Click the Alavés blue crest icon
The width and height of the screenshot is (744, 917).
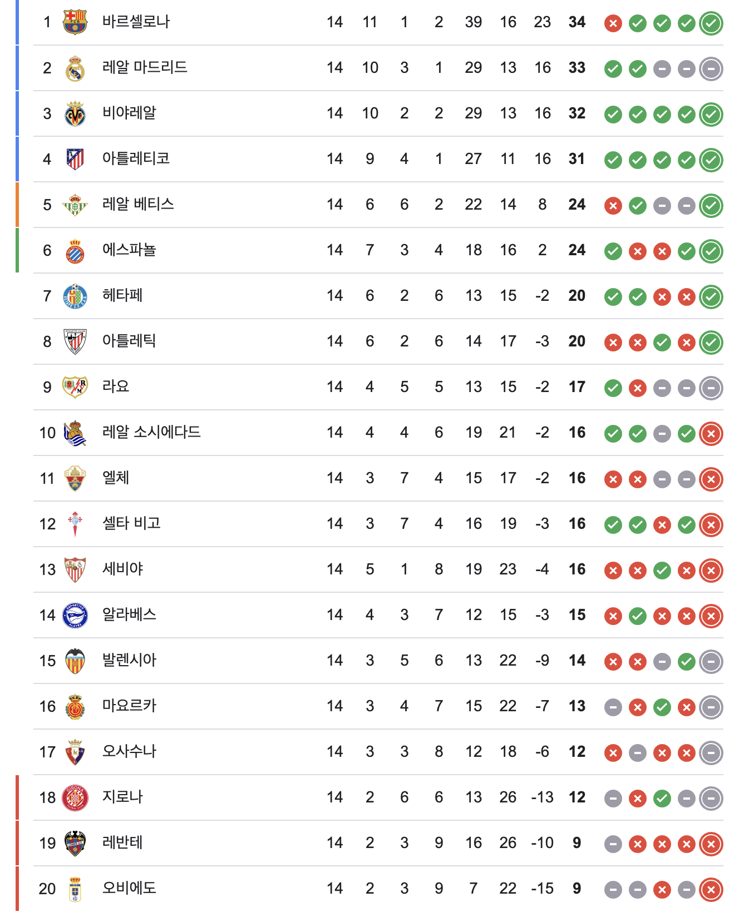(x=75, y=616)
